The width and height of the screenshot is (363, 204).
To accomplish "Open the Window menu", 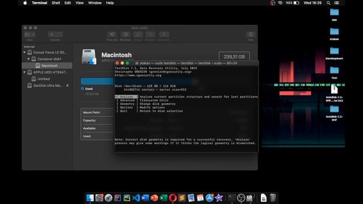I will coord(95,3).
